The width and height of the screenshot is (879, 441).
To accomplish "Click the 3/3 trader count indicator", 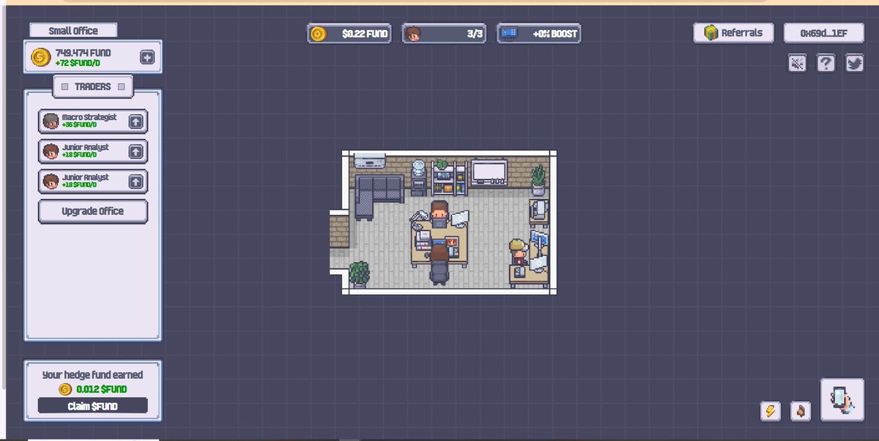I will (444, 34).
